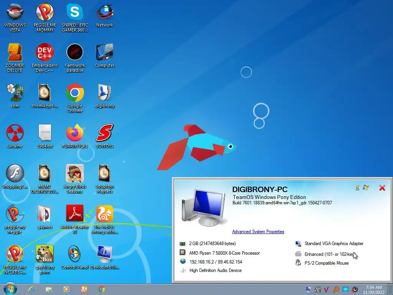The width and height of the screenshot is (393, 295).
Task: Click the red speaker tray icon
Action: (355, 290)
